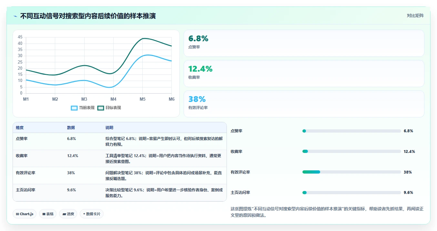Click the 点赞率 table row label
The width and height of the screenshot is (437, 231).
tap(22, 139)
